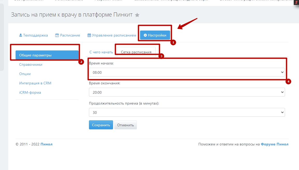Follow the Пинол link in the footer
Image resolution: width=299 pixels, height=170 pixels.
(x=46, y=144)
